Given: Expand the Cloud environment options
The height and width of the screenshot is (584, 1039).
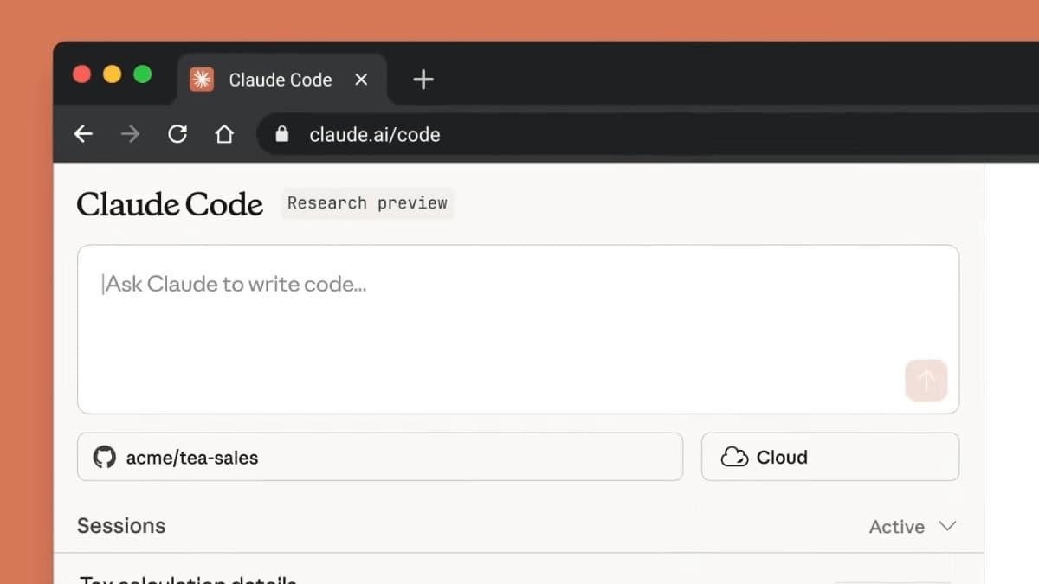Looking at the screenshot, I should (x=829, y=457).
